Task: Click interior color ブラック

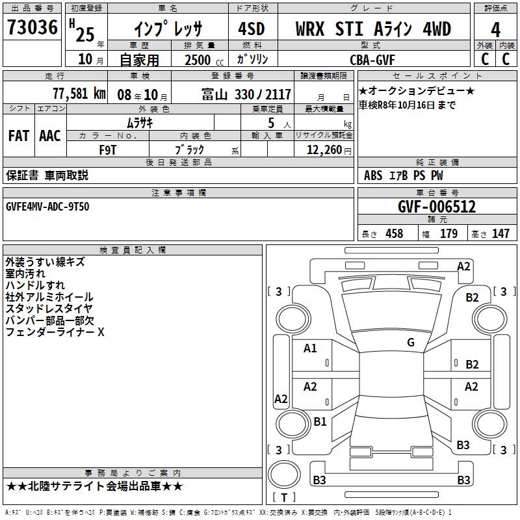Action: pos(189,150)
